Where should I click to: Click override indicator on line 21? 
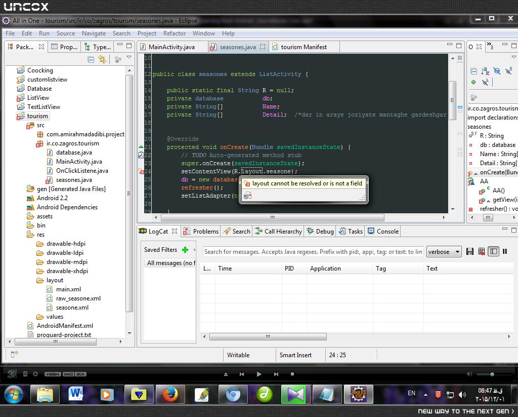141,146
